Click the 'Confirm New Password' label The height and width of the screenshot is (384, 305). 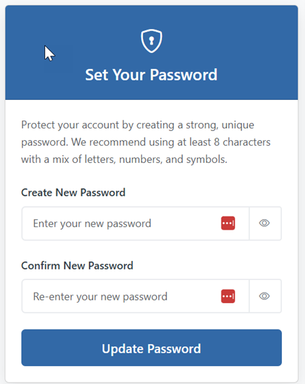point(77,265)
